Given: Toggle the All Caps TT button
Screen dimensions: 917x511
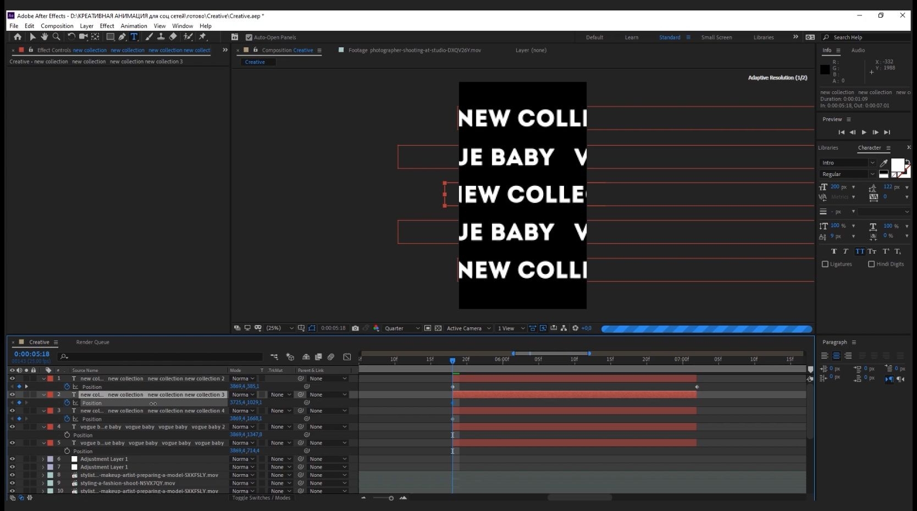Looking at the screenshot, I should 860,251.
